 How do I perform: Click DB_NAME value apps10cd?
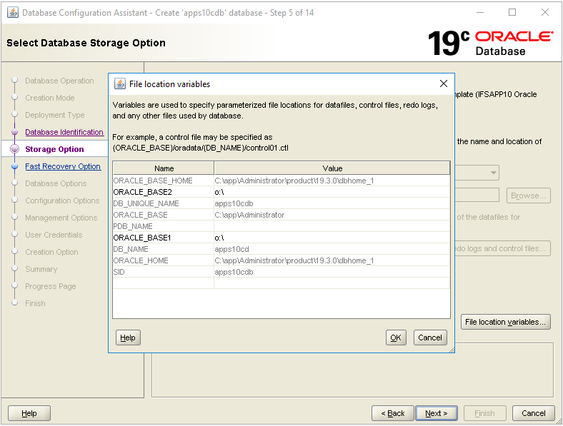pyautogui.click(x=332, y=249)
